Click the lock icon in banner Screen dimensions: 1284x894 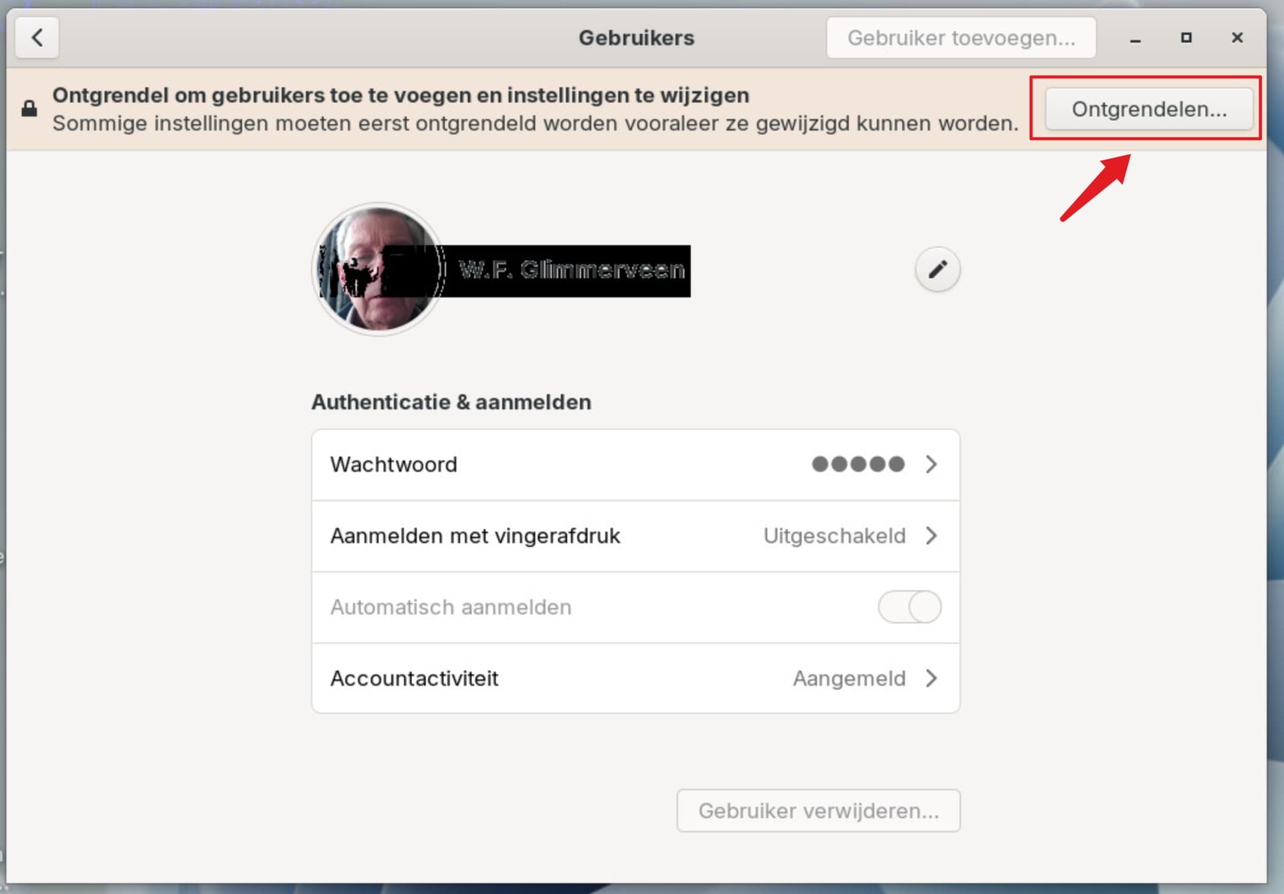29,109
